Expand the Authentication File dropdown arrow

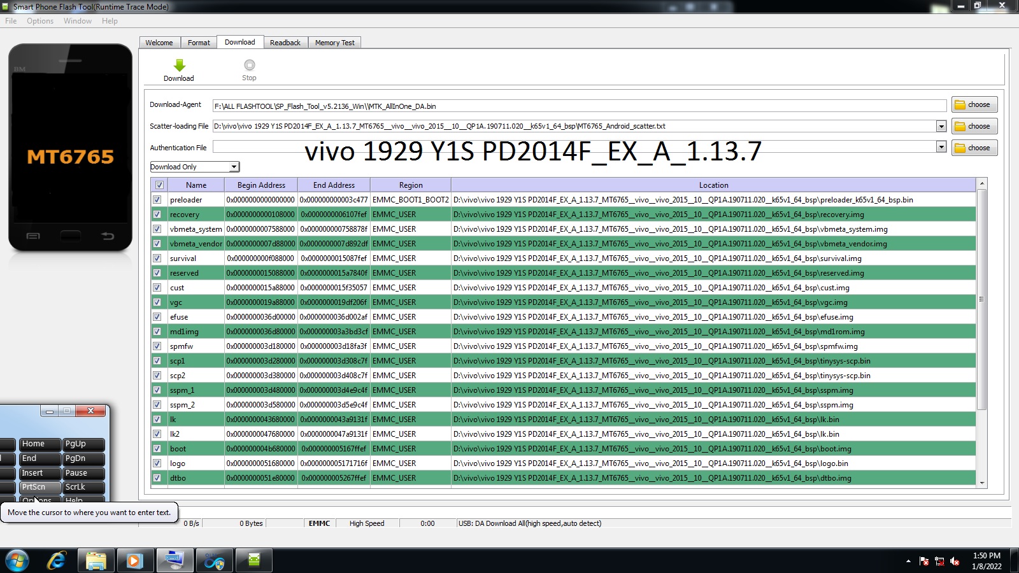click(x=941, y=148)
